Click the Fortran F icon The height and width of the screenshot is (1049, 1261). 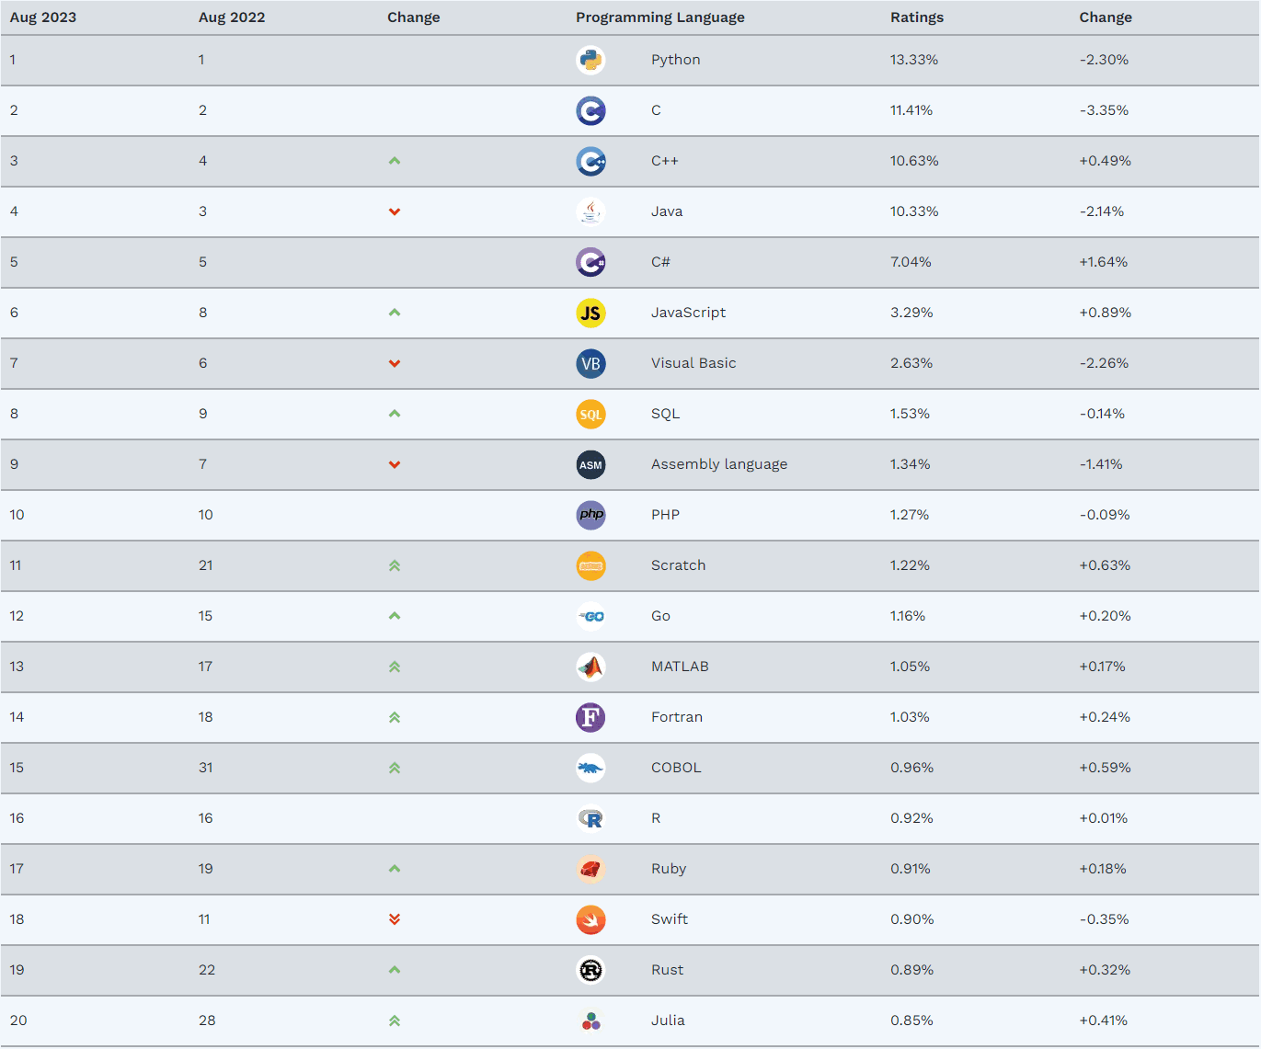pos(590,717)
